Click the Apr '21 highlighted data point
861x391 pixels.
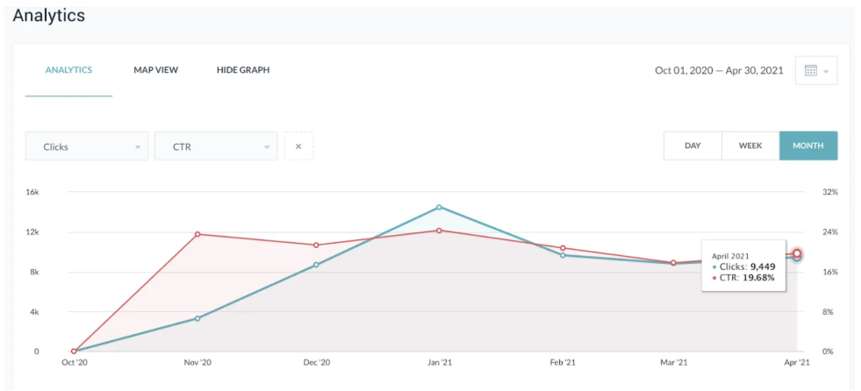tap(797, 254)
